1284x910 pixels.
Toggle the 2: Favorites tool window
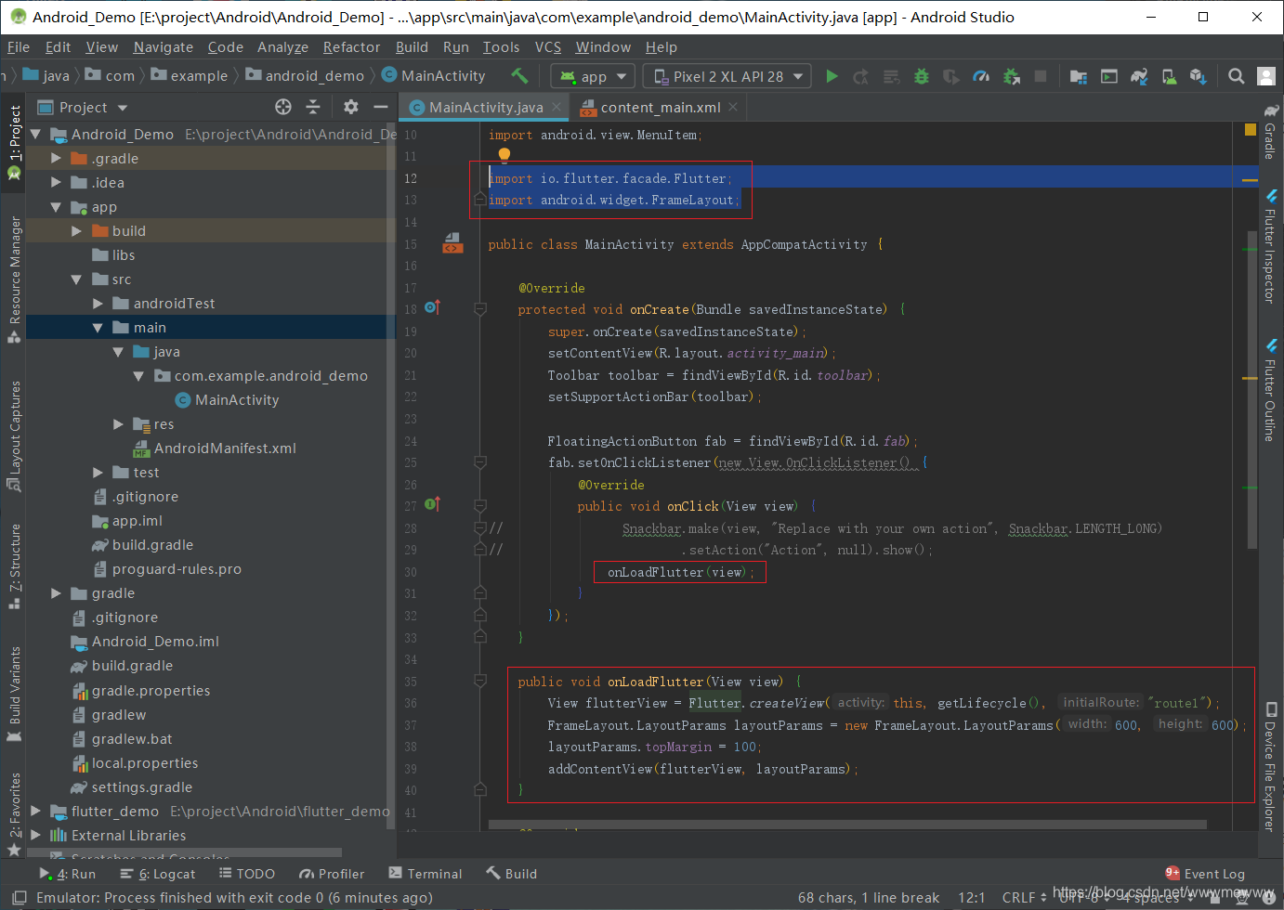pyautogui.click(x=14, y=814)
